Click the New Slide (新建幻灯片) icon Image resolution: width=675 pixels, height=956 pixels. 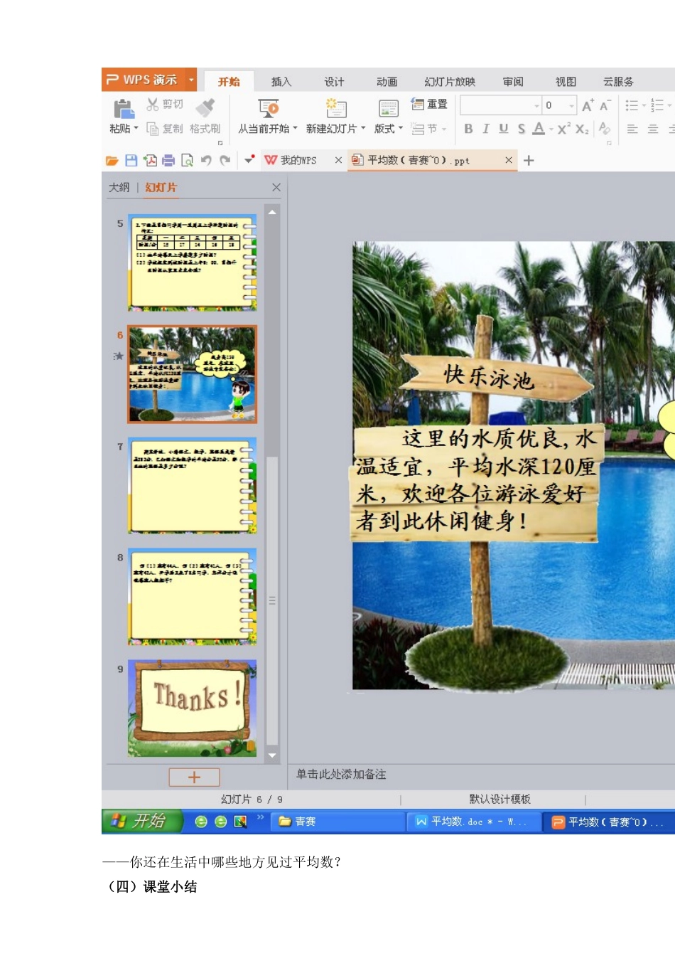point(335,108)
